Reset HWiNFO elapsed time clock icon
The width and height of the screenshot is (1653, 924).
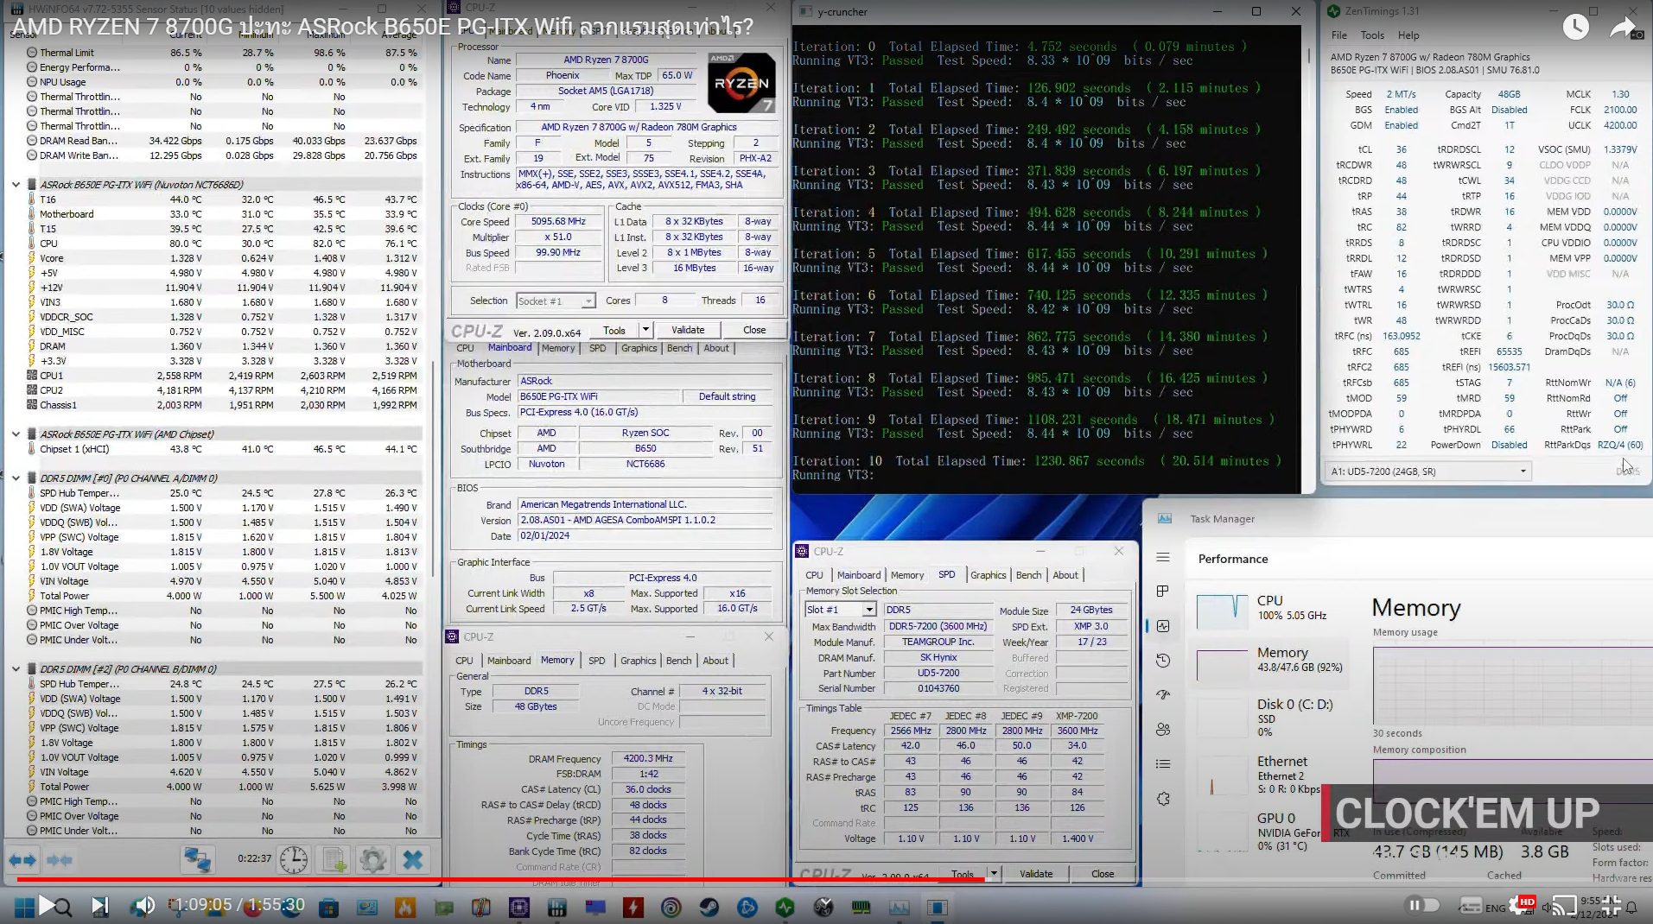[x=294, y=860]
